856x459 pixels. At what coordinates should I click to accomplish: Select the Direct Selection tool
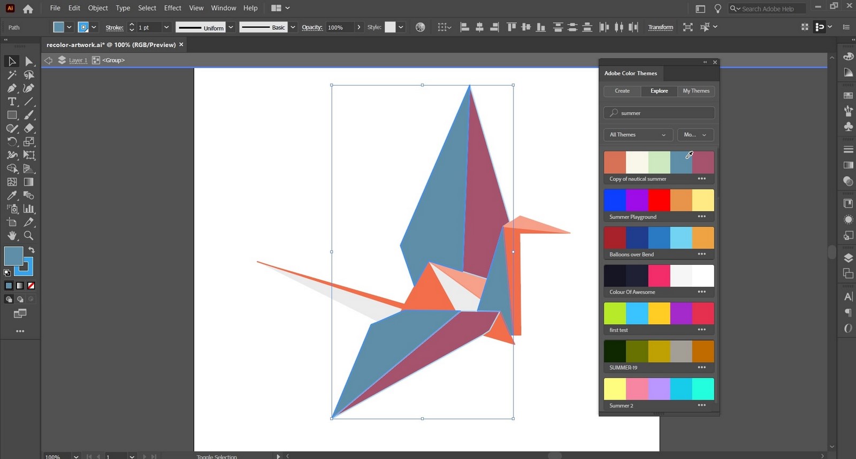(x=29, y=62)
